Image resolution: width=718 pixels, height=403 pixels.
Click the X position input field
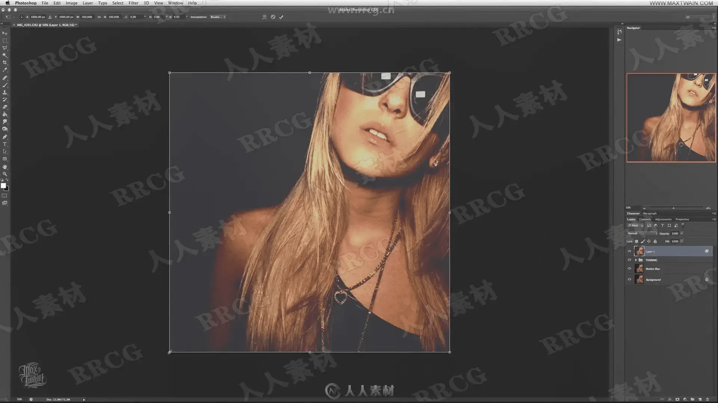[x=38, y=17]
